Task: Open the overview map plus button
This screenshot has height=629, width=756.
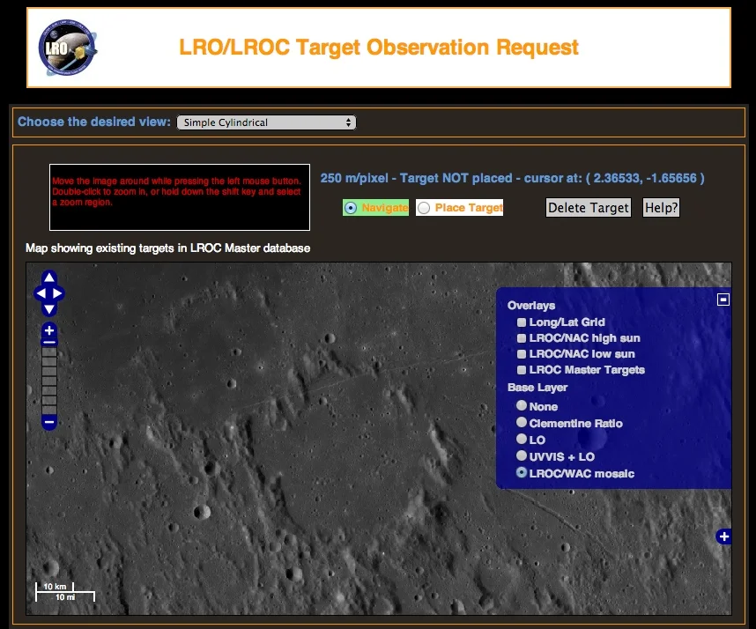Action: tap(723, 536)
